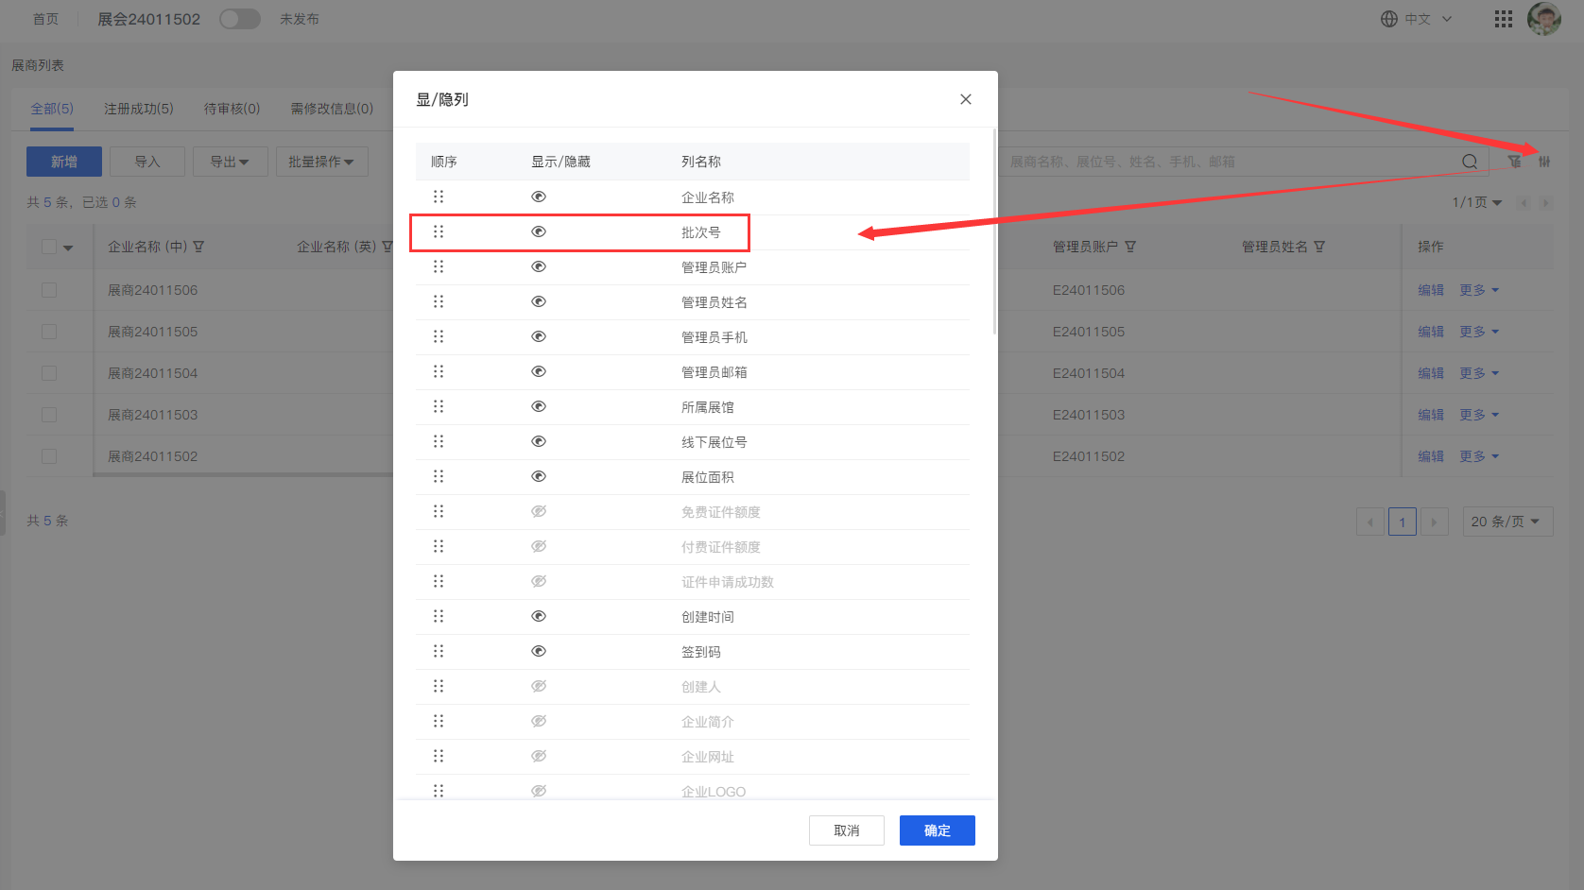Expand the 批量操作 dropdown
The height and width of the screenshot is (890, 1584).
(x=321, y=161)
